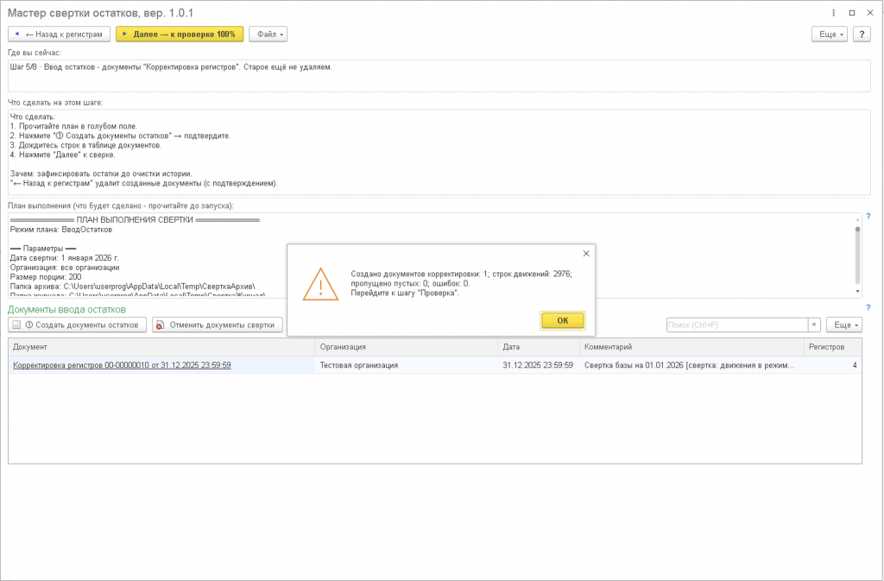The height and width of the screenshot is (581, 884).
Task: Sort by Организация column header
Action: click(407, 347)
